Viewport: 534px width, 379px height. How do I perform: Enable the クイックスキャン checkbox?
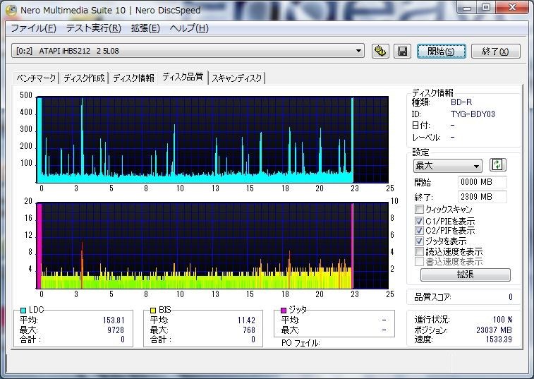tap(419, 209)
